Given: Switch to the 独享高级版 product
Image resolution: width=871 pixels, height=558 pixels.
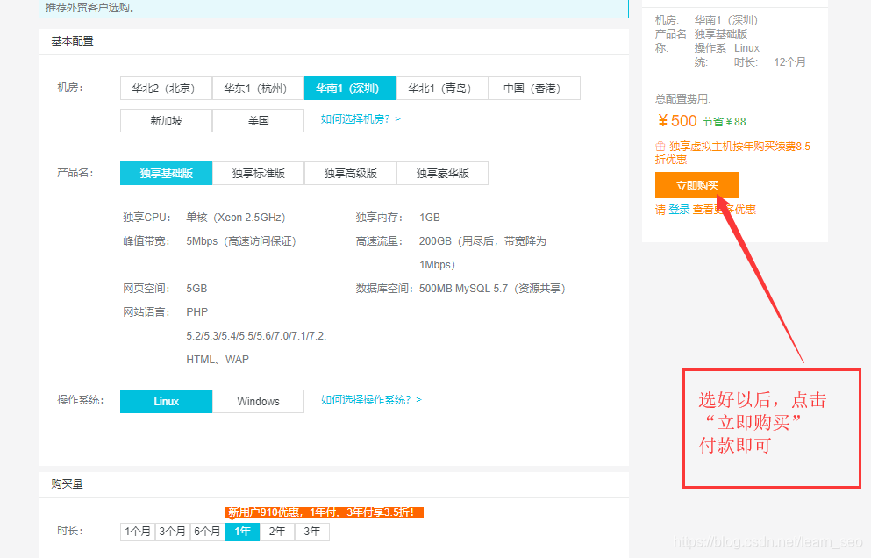Looking at the screenshot, I should tap(351, 174).
